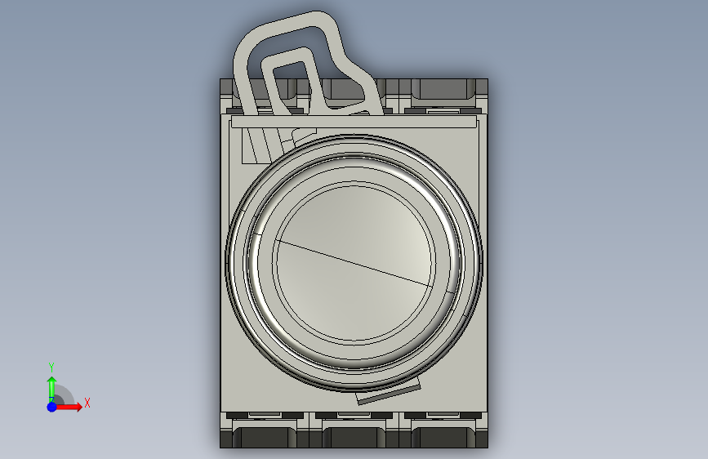Viewport: 708px width, 459px height.
Task: Click the red X axis arrow
Action: tap(69, 407)
